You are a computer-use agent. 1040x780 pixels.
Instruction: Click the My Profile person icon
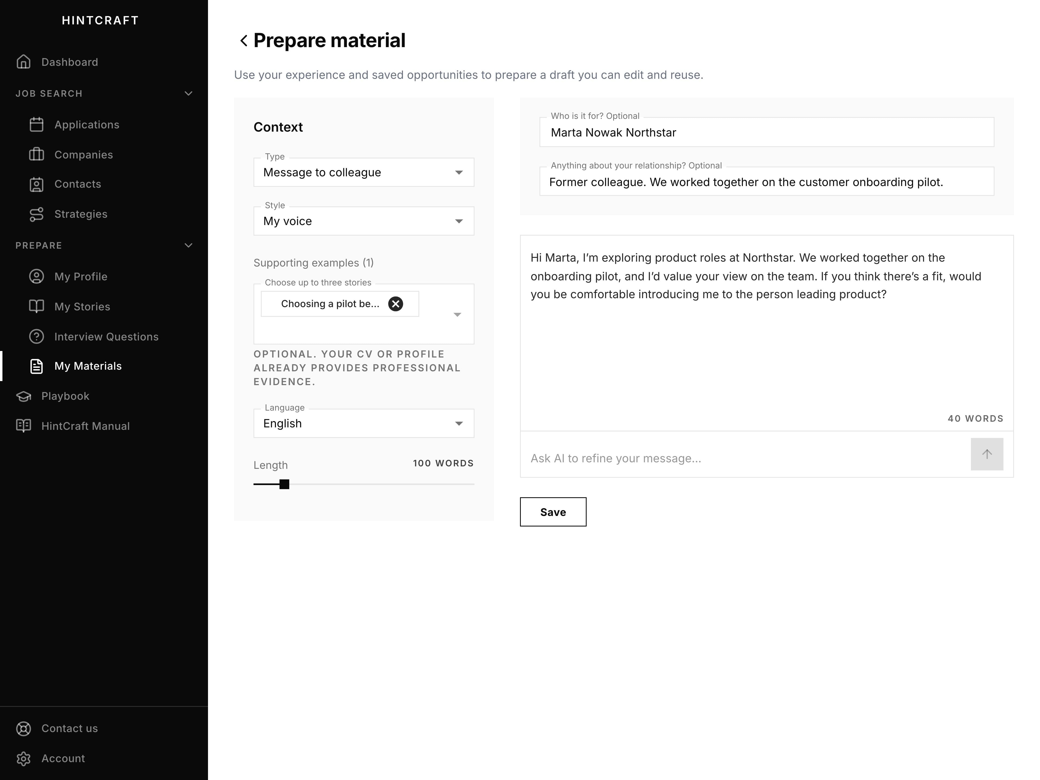point(36,277)
